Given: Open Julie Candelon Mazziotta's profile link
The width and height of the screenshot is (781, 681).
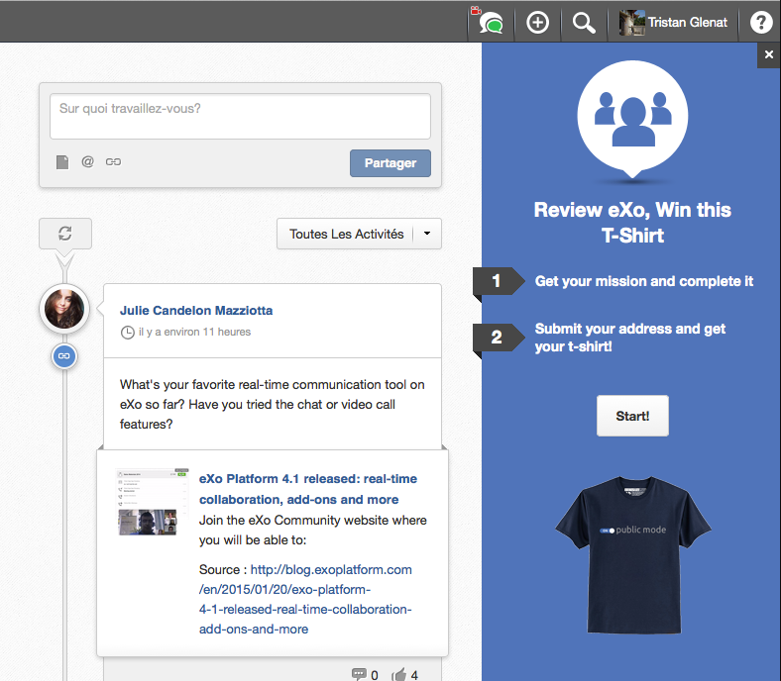Looking at the screenshot, I should pos(196,311).
